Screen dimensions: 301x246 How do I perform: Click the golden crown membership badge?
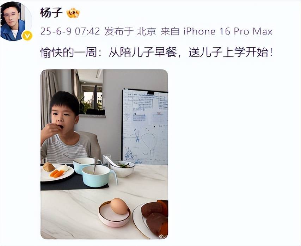click(x=73, y=13)
